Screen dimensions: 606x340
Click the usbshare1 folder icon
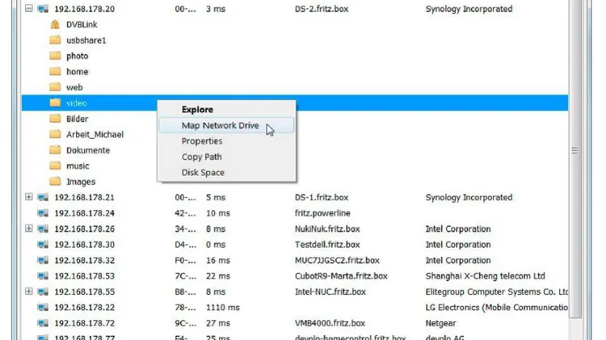(x=55, y=40)
